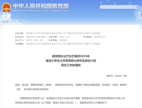Click the 中华人民共和国教育部 site title
This screenshot has height=108, width=142.
tap(41, 6)
